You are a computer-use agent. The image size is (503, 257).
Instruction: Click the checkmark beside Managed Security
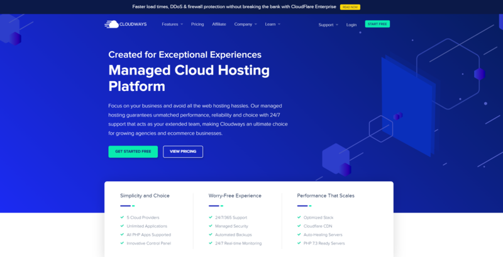click(211, 226)
